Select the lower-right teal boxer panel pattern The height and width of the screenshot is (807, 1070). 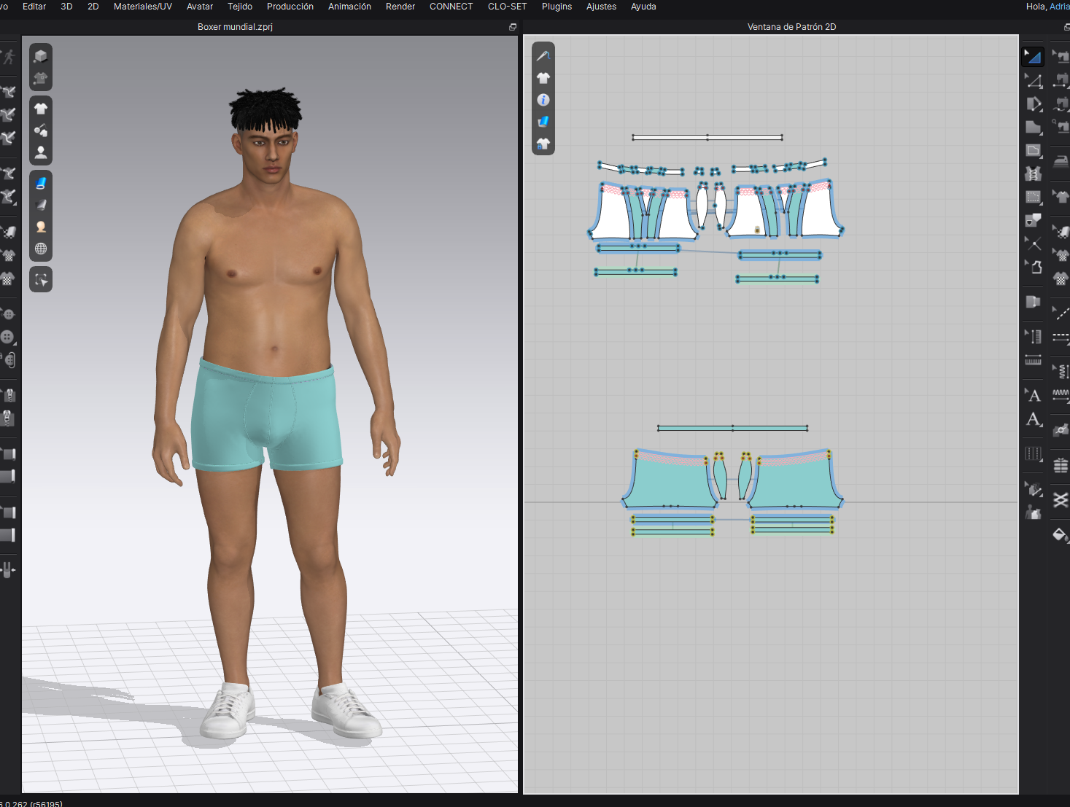point(795,481)
